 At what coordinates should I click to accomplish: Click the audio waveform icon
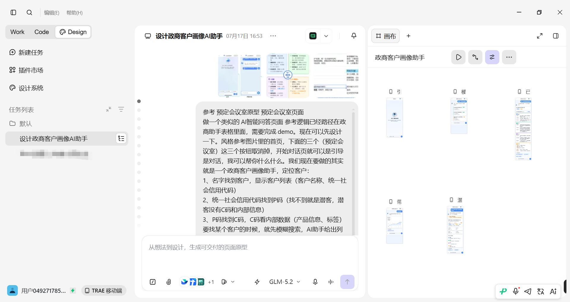[x=331, y=282]
